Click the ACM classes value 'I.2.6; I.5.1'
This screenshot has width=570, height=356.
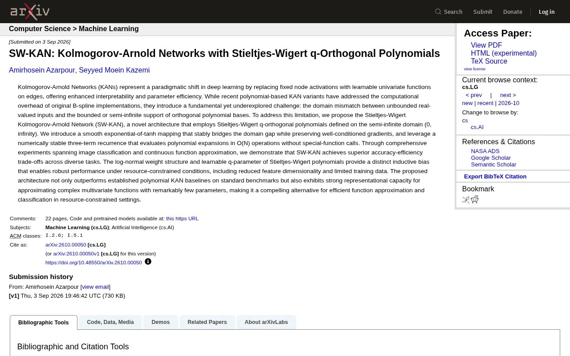[x=64, y=235]
